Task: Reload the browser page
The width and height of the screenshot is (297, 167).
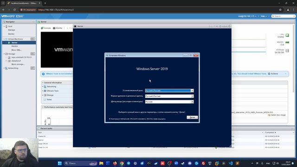Action: pos(14,10)
